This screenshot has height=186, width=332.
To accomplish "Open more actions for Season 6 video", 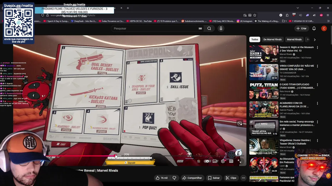I will pyautogui.click(x=317, y=48).
